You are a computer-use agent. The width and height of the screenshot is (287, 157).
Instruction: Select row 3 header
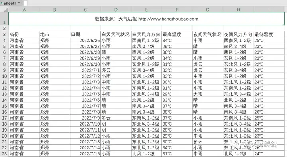click(4, 34)
